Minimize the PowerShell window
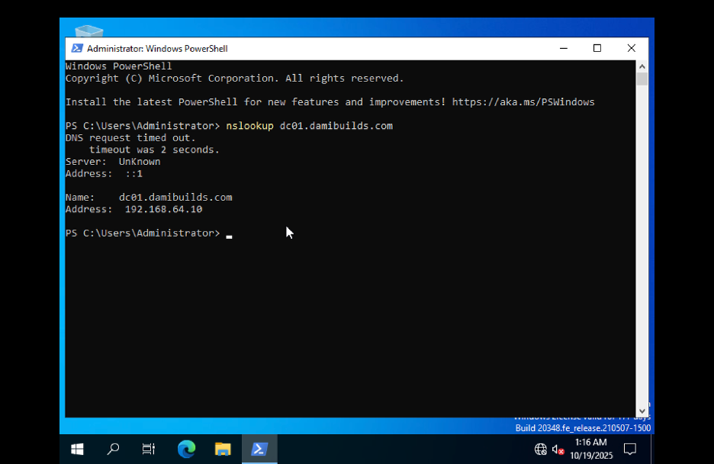The image size is (714, 464). pos(564,47)
